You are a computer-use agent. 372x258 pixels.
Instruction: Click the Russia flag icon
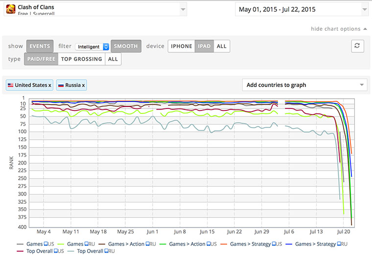click(x=61, y=85)
